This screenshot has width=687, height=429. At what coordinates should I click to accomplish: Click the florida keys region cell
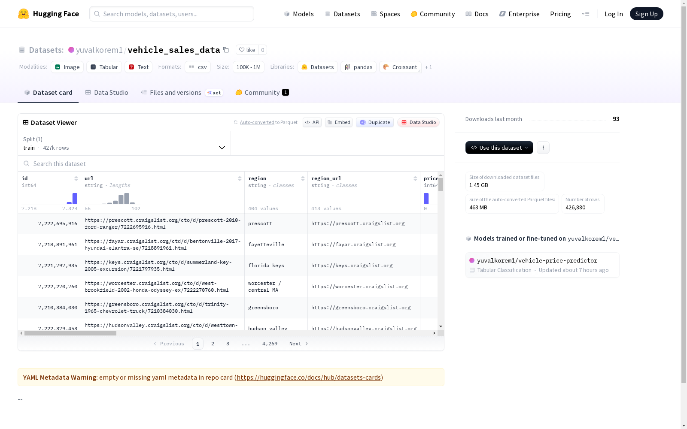276,266
